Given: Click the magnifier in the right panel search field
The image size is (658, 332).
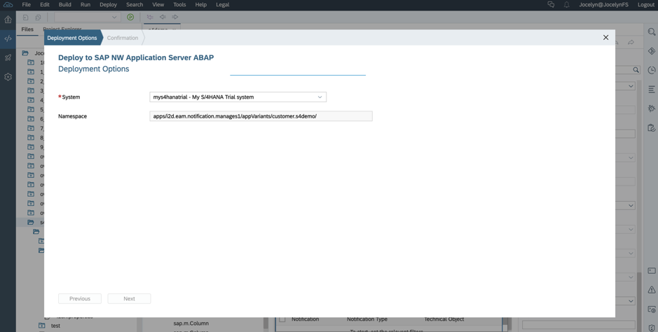Looking at the screenshot, I should (636, 70).
